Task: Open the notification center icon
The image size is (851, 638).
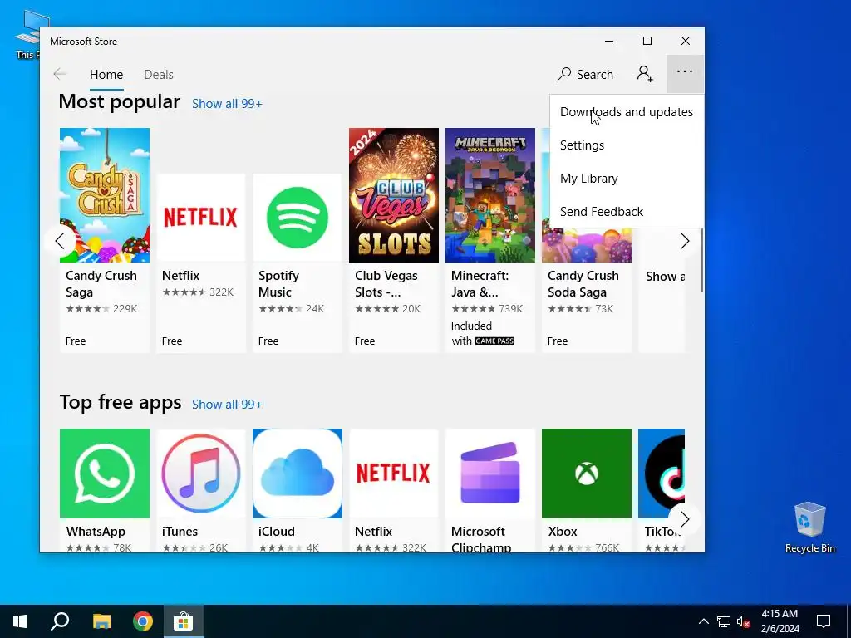Action: tap(824, 621)
